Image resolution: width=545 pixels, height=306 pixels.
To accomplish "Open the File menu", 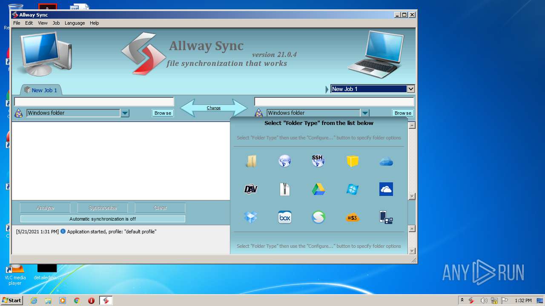I will 17,23.
